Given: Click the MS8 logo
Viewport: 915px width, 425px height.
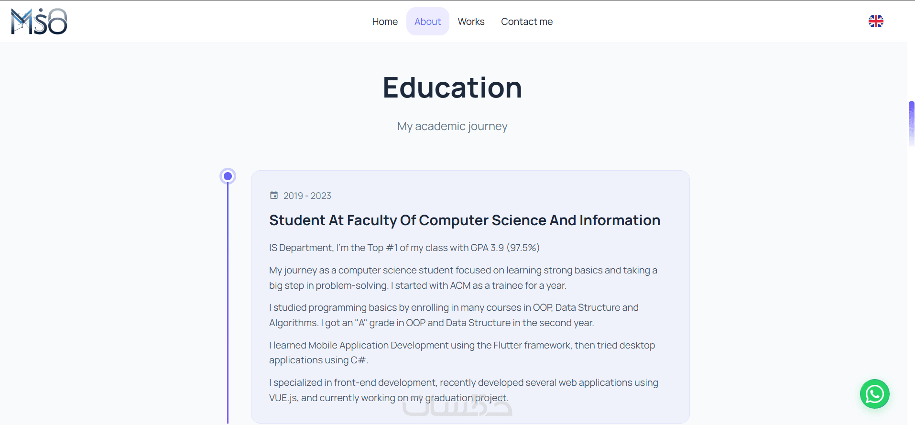Looking at the screenshot, I should [39, 22].
